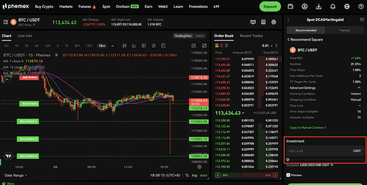Select the 1h timeframe
This screenshot has width=367, height=185.
(x=17, y=46)
